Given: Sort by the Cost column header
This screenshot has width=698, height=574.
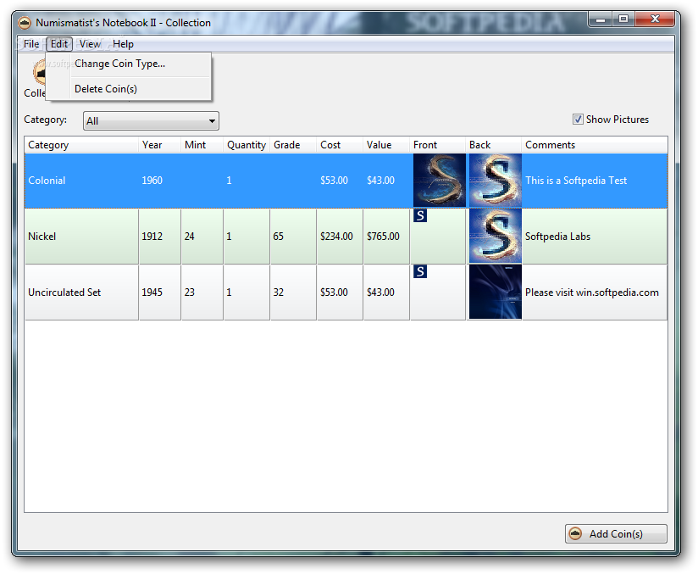Looking at the screenshot, I should click(340, 145).
